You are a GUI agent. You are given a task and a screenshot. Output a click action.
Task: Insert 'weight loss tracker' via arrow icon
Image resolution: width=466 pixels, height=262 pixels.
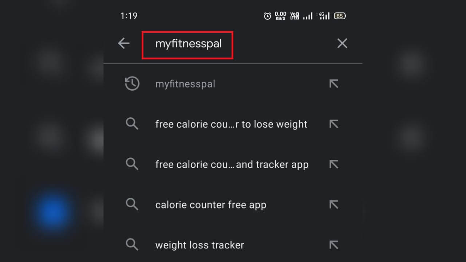click(x=333, y=245)
